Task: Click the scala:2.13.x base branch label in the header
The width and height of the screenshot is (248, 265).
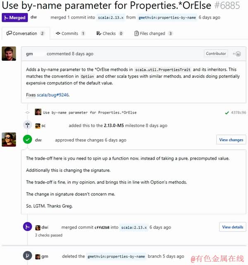Action: point(111,17)
